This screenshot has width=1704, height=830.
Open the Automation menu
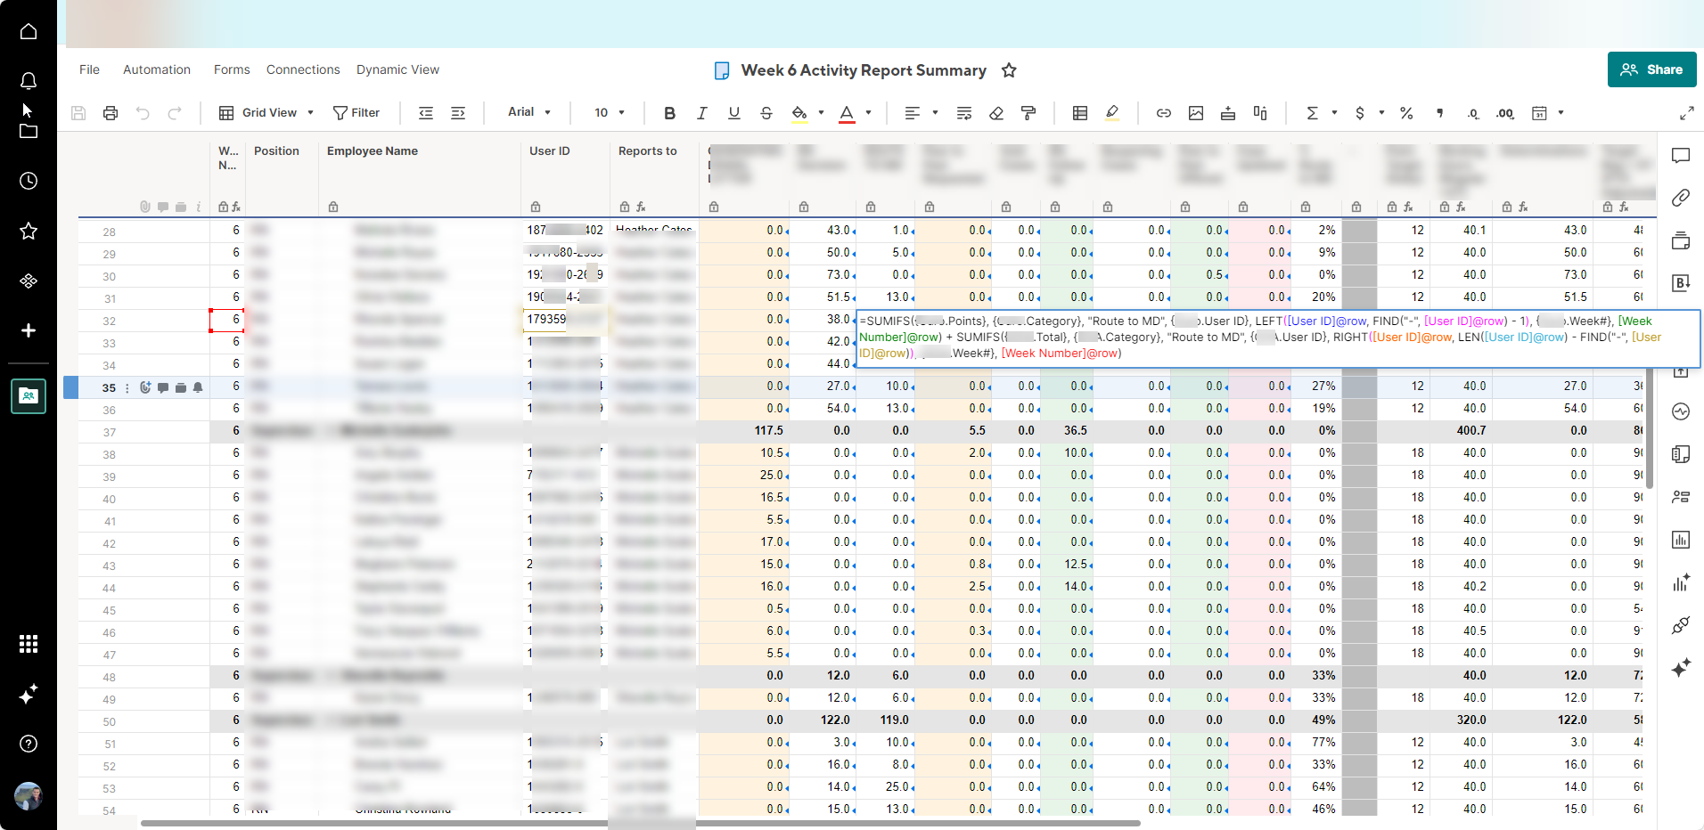(x=157, y=69)
